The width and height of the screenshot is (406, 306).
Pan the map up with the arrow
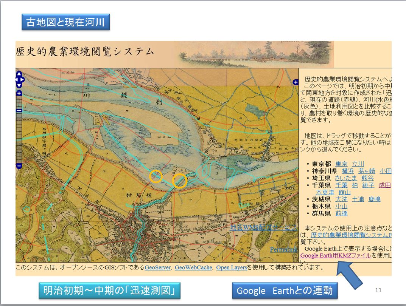(19, 74)
